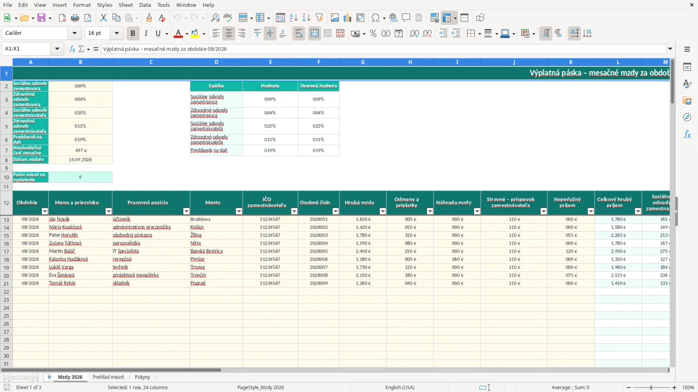Click the Save document icon

tap(41, 18)
